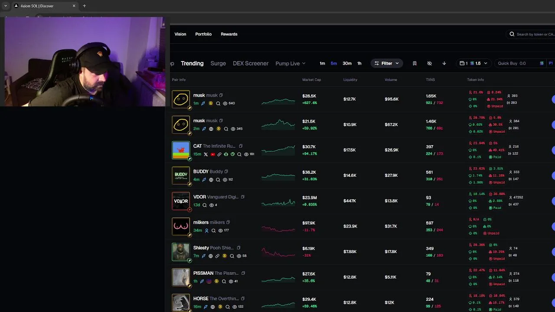The width and height of the screenshot is (555, 312).
Task: Click search icon on HORSE row
Action: click(227, 307)
